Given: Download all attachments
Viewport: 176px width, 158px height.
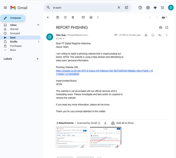Looking at the screenshot, I should (105, 123).
